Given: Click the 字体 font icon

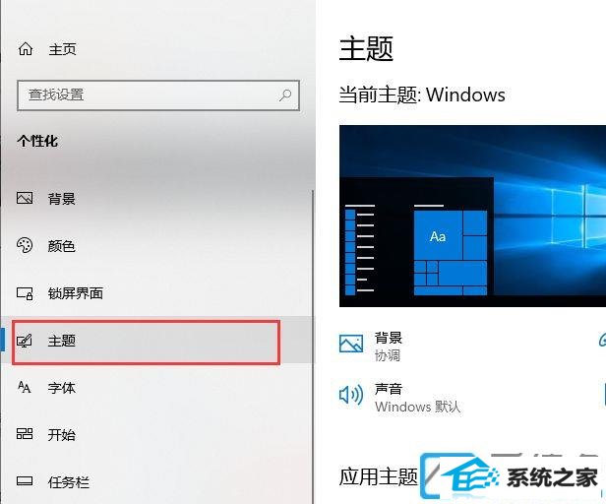Looking at the screenshot, I should tap(24, 387).
